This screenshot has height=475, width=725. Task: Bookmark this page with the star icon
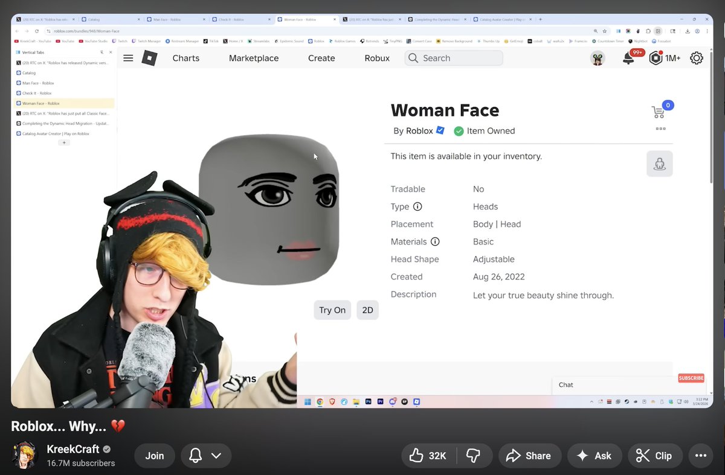pyautogui.click(x=605, y=31)
